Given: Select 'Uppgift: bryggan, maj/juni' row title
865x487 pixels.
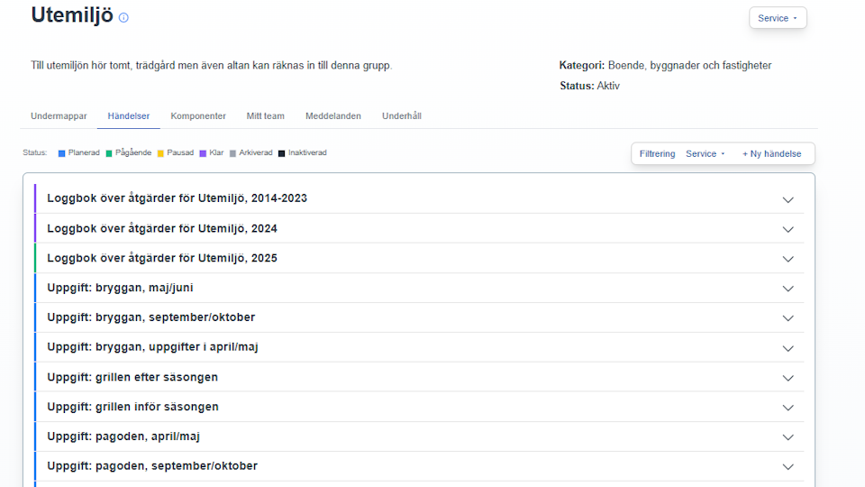Looking at the screenshot, I should point(120,288).
